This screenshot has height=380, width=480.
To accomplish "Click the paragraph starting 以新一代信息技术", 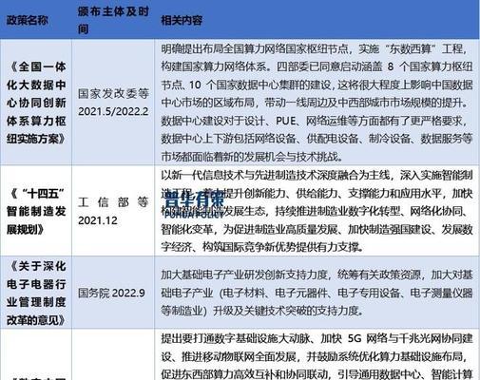I will click(317, 211).
